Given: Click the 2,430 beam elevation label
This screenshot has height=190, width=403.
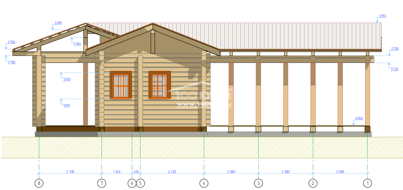Looking at the screenshot, I should [394, 70].
